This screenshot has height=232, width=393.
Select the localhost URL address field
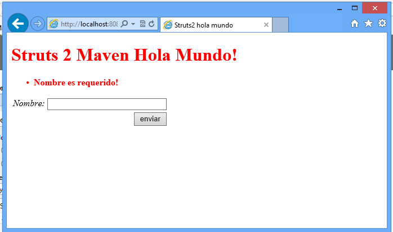point(89,24)
